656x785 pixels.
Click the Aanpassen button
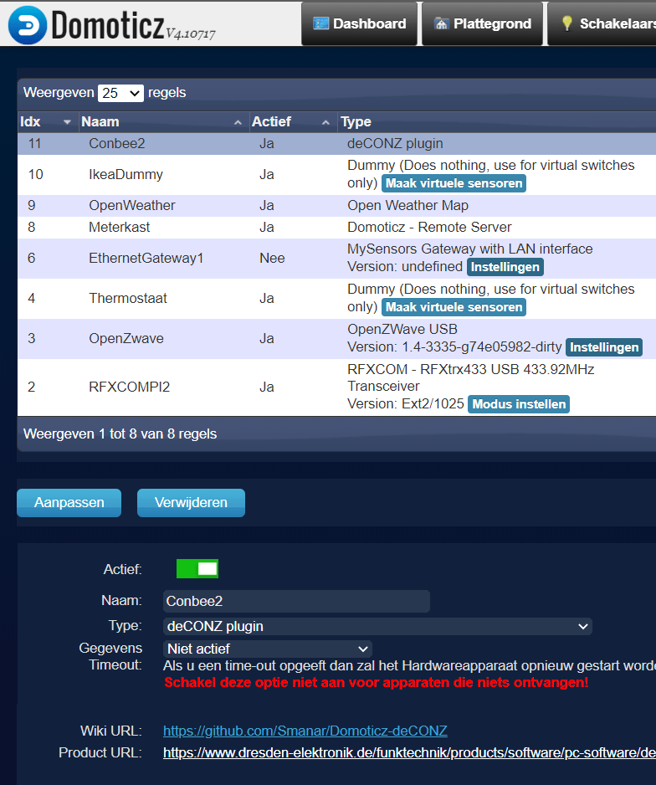click(x=69, y=503)
